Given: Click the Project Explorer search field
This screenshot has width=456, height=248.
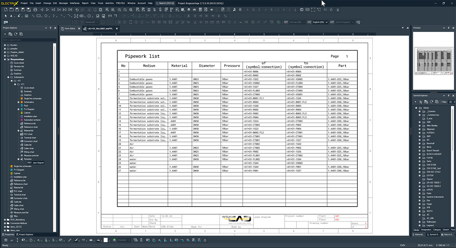Looking at the screenshot, I should (28, 39).
